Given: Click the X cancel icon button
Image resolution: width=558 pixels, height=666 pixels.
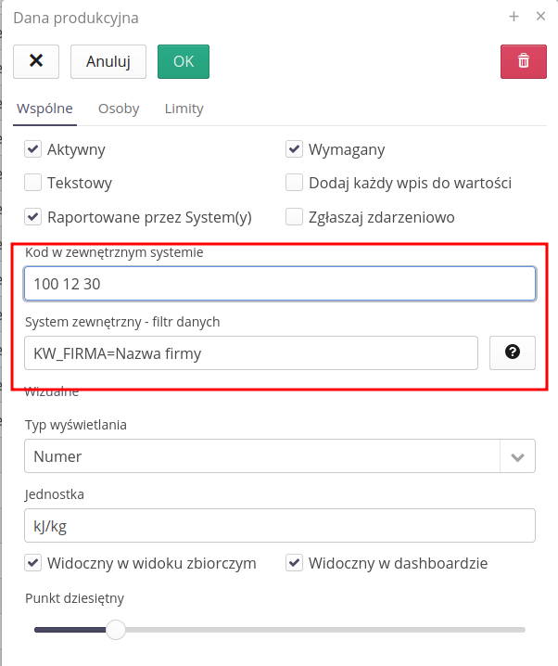Looking at the screenshot, I should 36,61.
